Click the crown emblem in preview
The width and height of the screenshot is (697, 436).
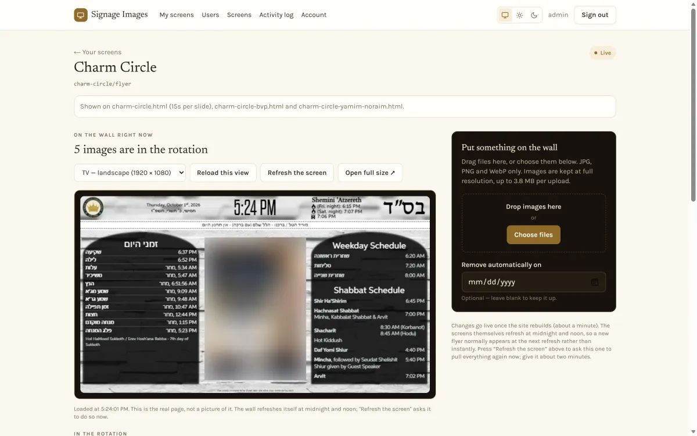94,208
